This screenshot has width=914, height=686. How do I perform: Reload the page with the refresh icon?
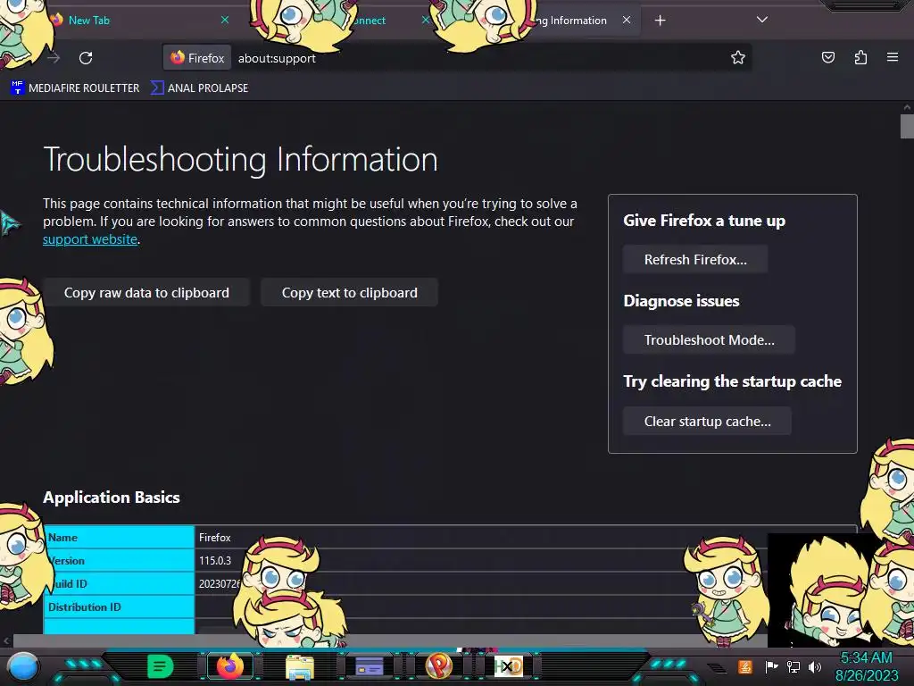pyautogui.click(x=86, y=58)
